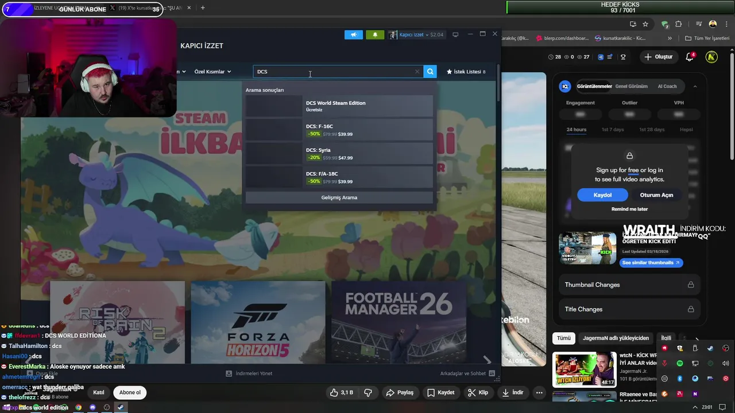This screenshot has width=735, height=413.
Task: Click the Paylaş share button
Action: tap(400, 393)
